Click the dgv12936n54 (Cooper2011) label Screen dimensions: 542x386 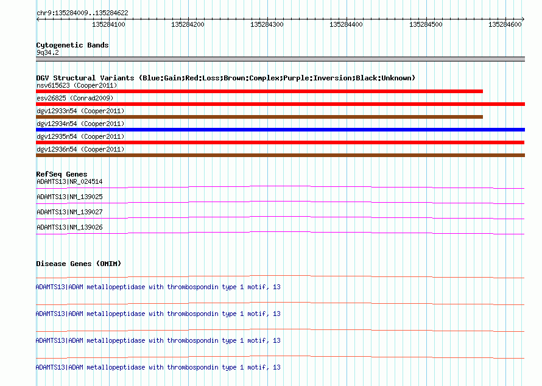click(x=80, y=149)
